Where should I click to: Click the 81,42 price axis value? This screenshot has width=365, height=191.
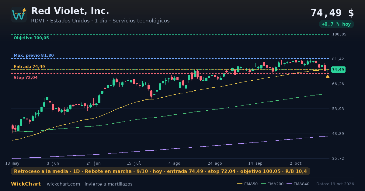coord(338,59)
